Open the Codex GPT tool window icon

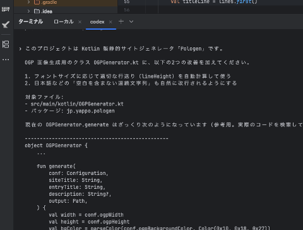point(6,9)
